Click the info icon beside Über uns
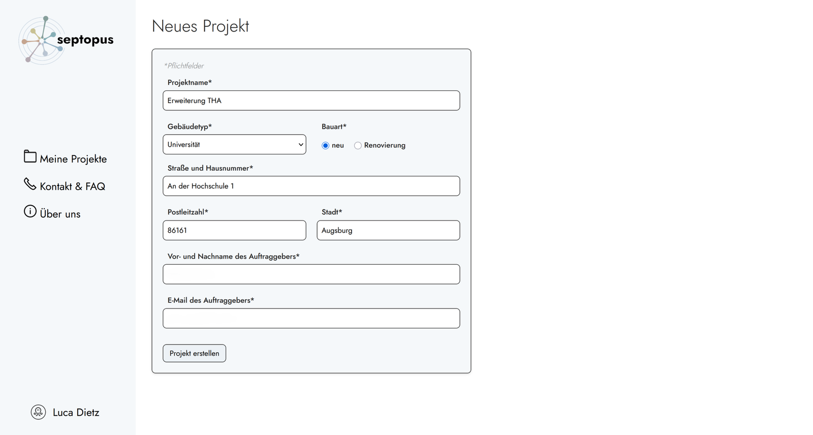 tap(30, 211)
